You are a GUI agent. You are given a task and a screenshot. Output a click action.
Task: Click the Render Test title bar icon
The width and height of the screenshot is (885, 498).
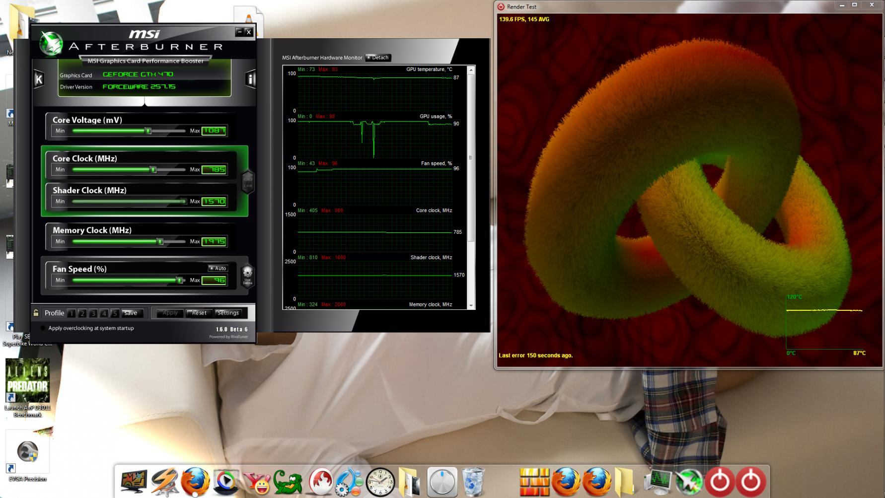click(x=501, y=6)
